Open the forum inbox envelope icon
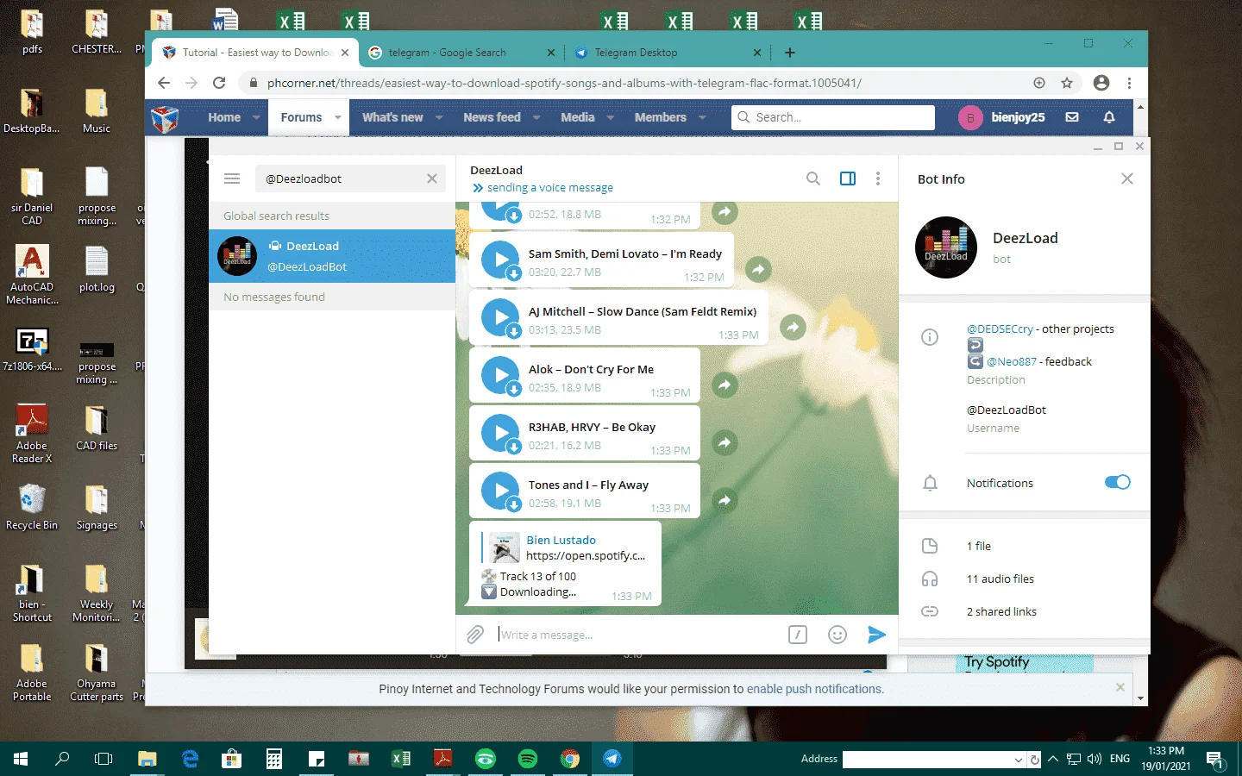1242x776 pixels. [x=1072, y=117]
